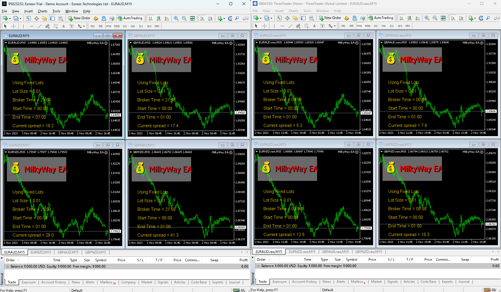Toggle chart shift in the ThreeTrader toolbar
Image resolution: width=501 pixels, height=292 pixels.
[461, 18]
